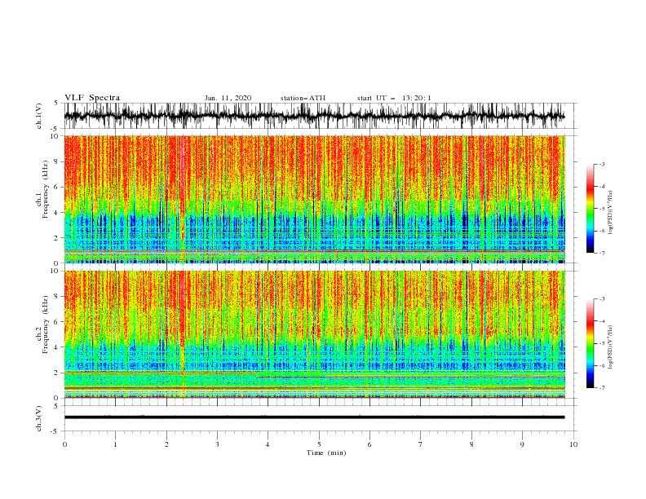Click the "VLF Spectra" title text
This screenshot has height=499, width=646.
[x=92, y=98]
